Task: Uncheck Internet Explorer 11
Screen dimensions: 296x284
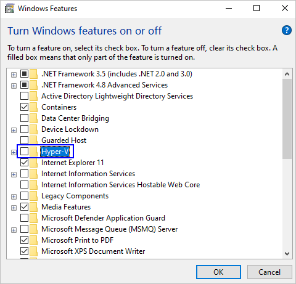Action: coord(24,163)
